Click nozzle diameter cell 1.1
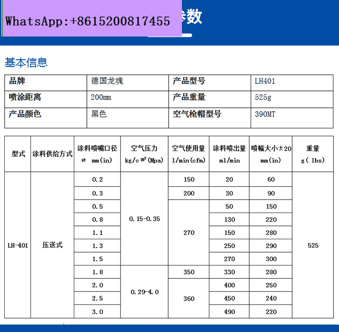This screenshot has height=332, width=339. click(x=97, y=233)
